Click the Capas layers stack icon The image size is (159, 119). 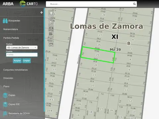click(5, 95)
